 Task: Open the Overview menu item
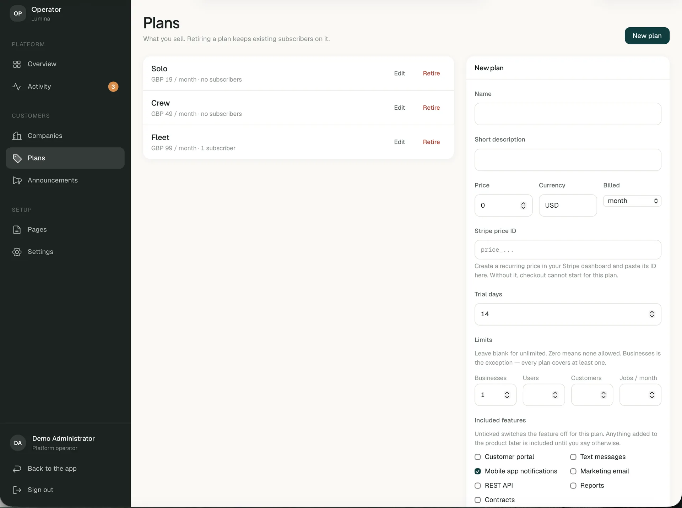pos(65,64)
